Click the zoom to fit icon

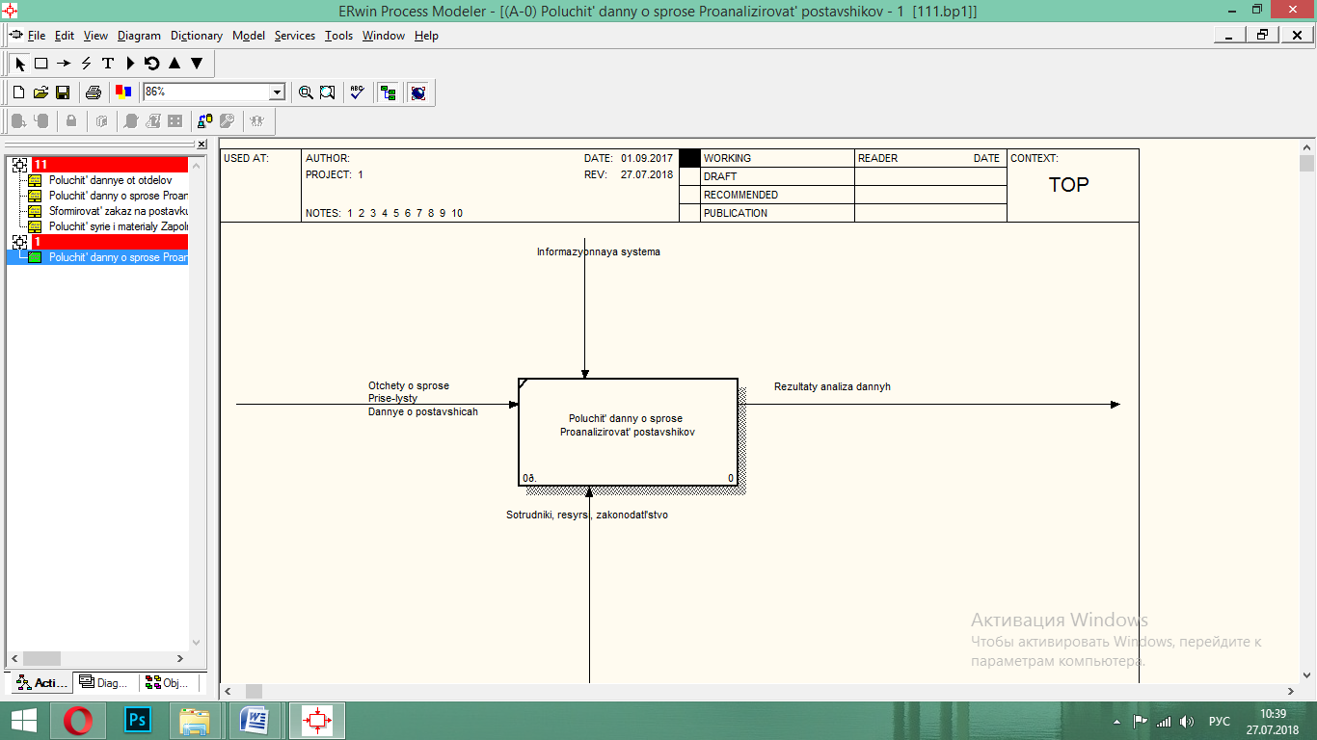tap(328, 92)
